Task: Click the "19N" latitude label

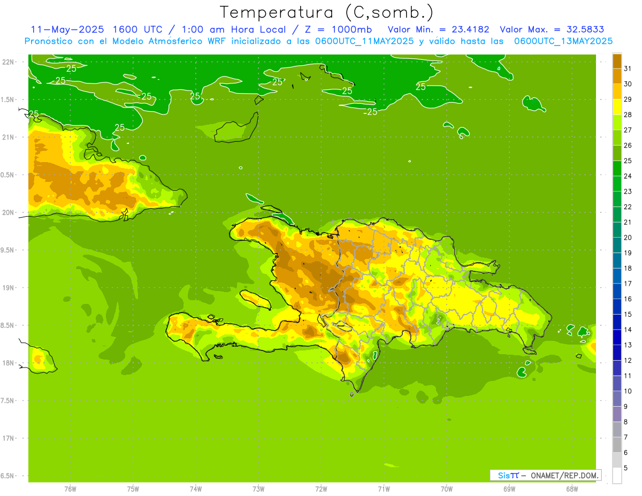Action: [x=8, y=288]
